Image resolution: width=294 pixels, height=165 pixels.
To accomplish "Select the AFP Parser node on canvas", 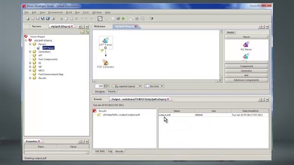I will click(106, 43).
